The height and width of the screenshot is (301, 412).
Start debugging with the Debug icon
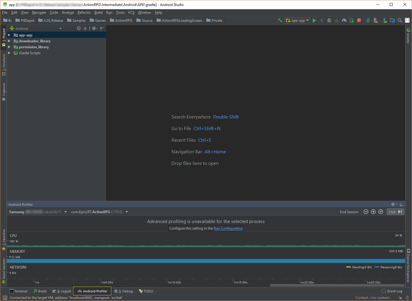329,20
